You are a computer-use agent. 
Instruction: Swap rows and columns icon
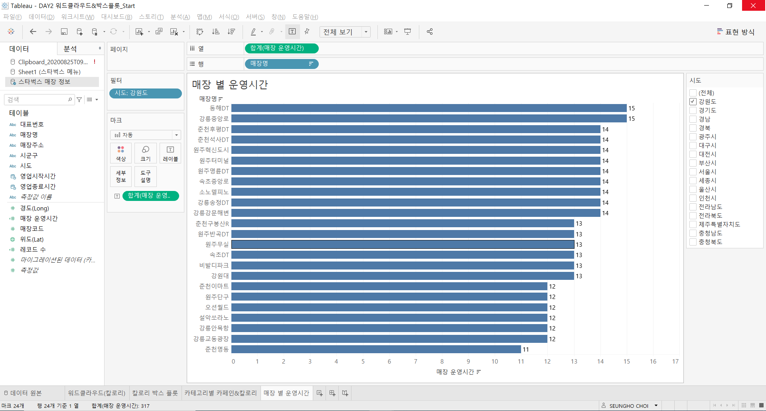[200, 31]
